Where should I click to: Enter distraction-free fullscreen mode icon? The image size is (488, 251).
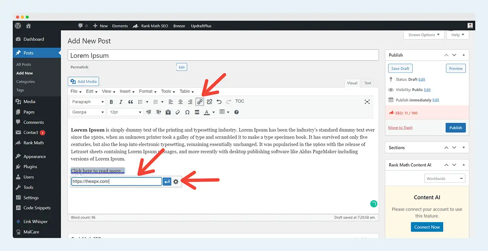tap(367, 102)
